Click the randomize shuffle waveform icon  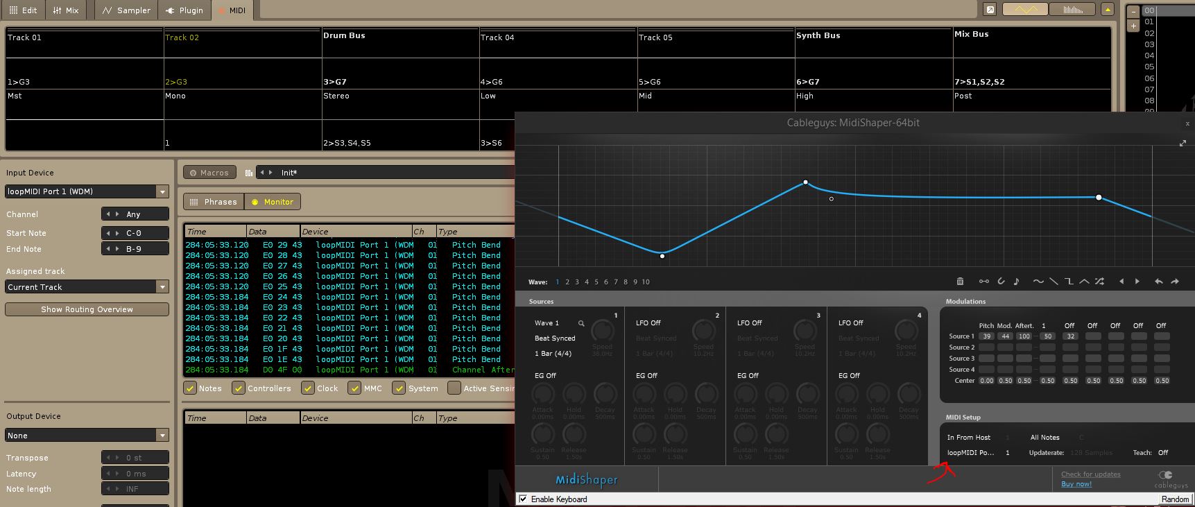[x=1099, y=282]
